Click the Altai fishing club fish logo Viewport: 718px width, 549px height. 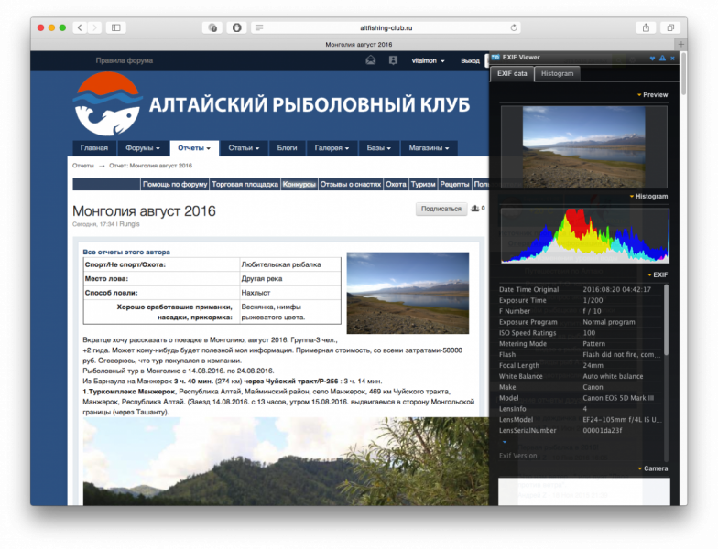[107, 104]
